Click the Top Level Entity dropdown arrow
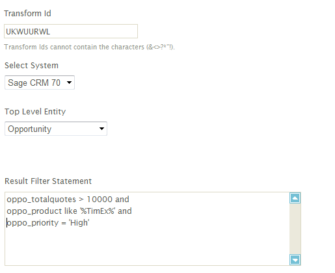This screenshot has height=273, width=335. [x=101, y=129]
